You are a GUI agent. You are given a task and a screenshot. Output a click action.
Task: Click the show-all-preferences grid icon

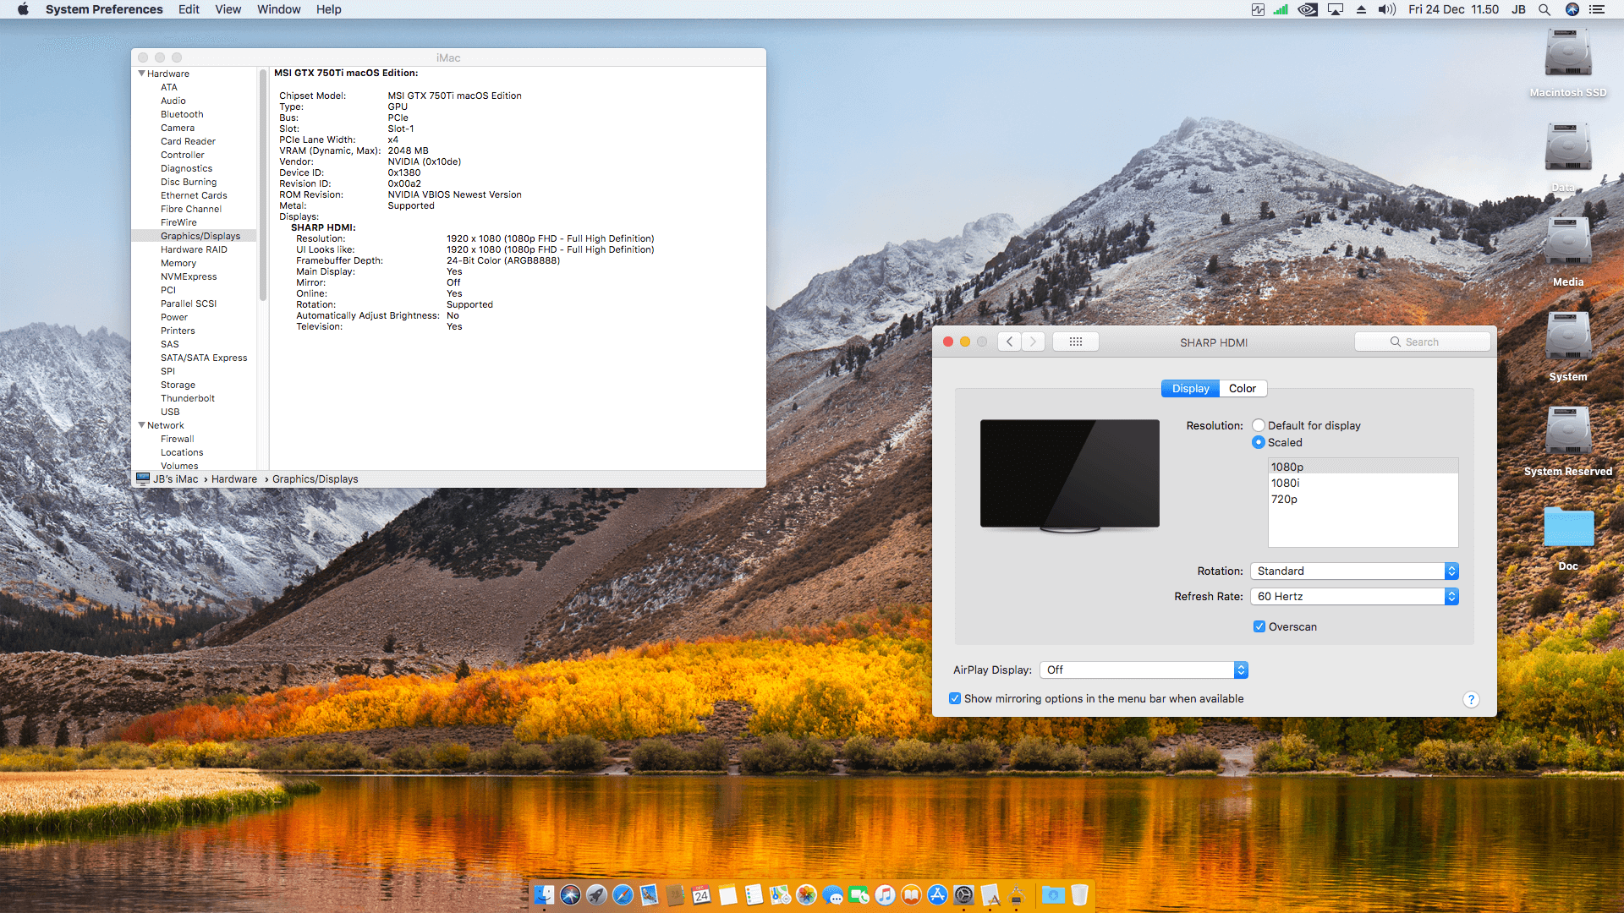click(x=1075, y=342)
